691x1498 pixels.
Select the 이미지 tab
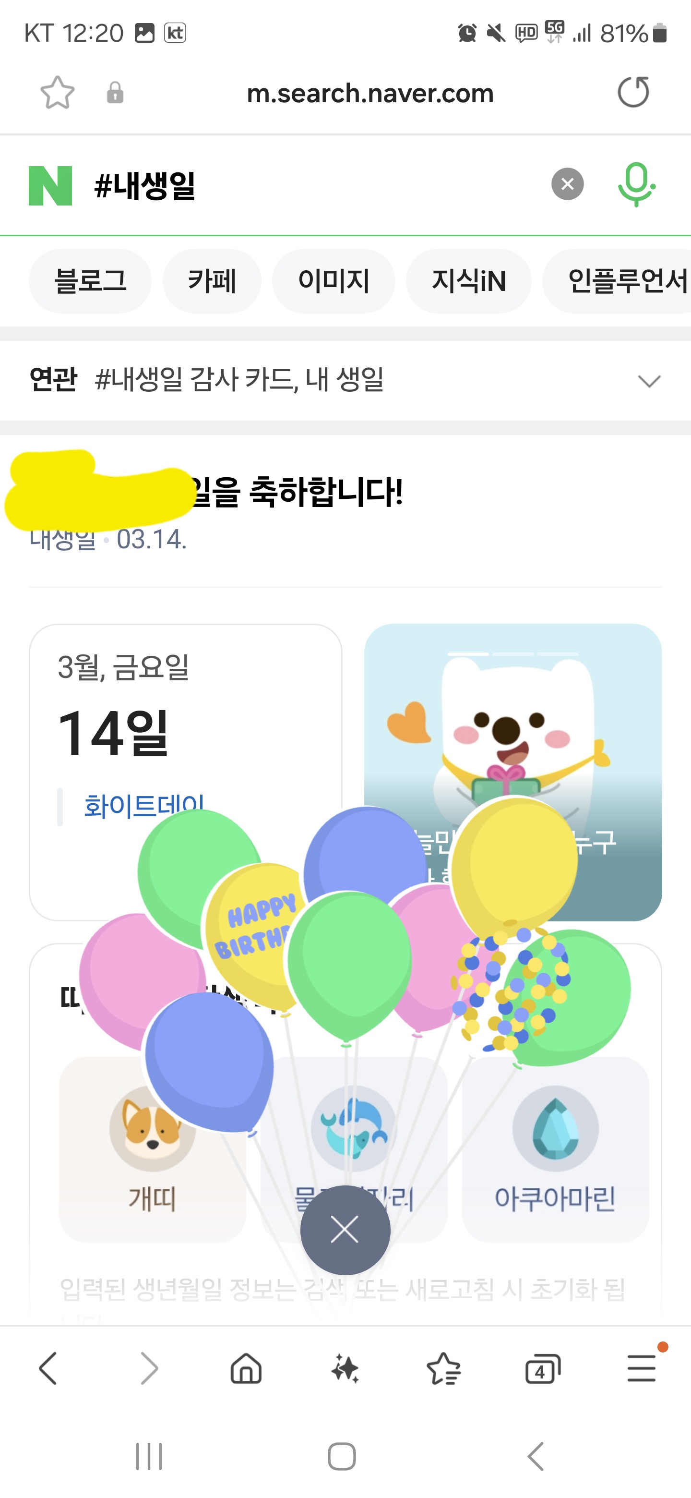(x=334, y=281)
